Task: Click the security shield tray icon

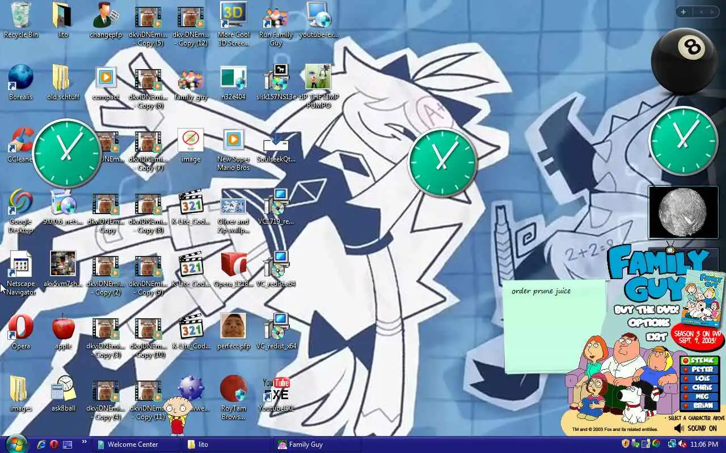Action: pos(626,443)
